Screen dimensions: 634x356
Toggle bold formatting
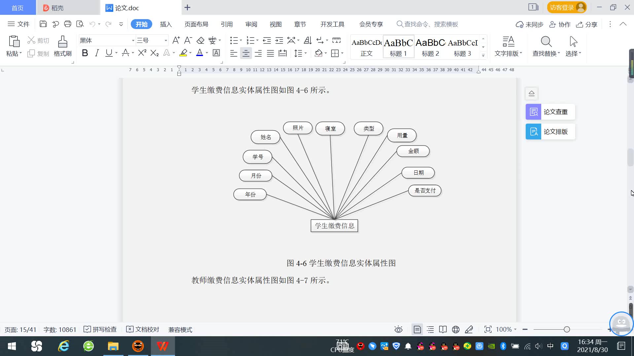click(x=85, y=53)
